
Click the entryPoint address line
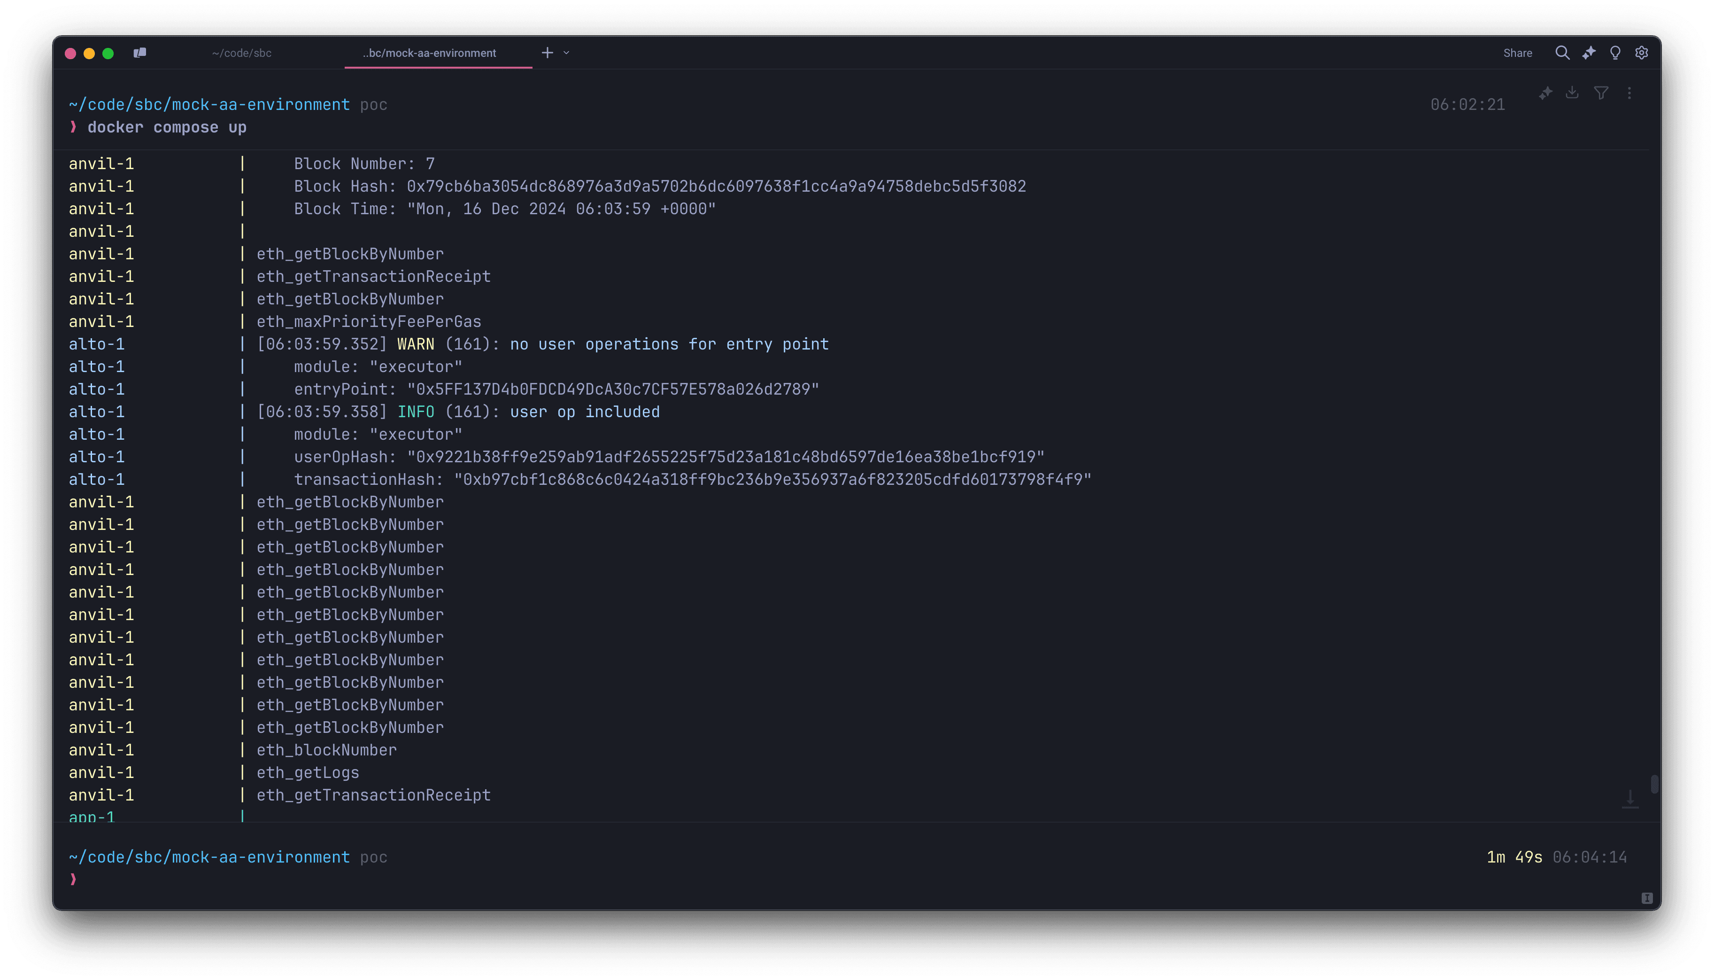pos(556,389)
